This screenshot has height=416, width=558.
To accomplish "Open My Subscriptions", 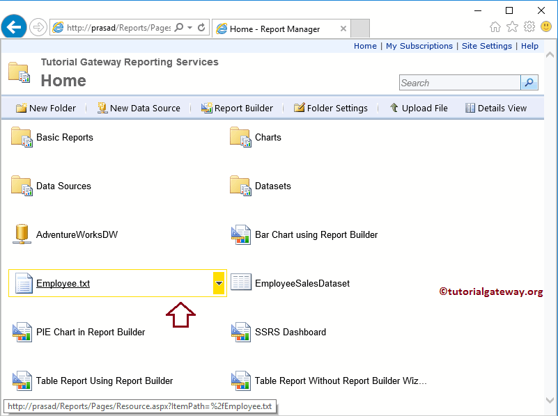I will [419, 45].
